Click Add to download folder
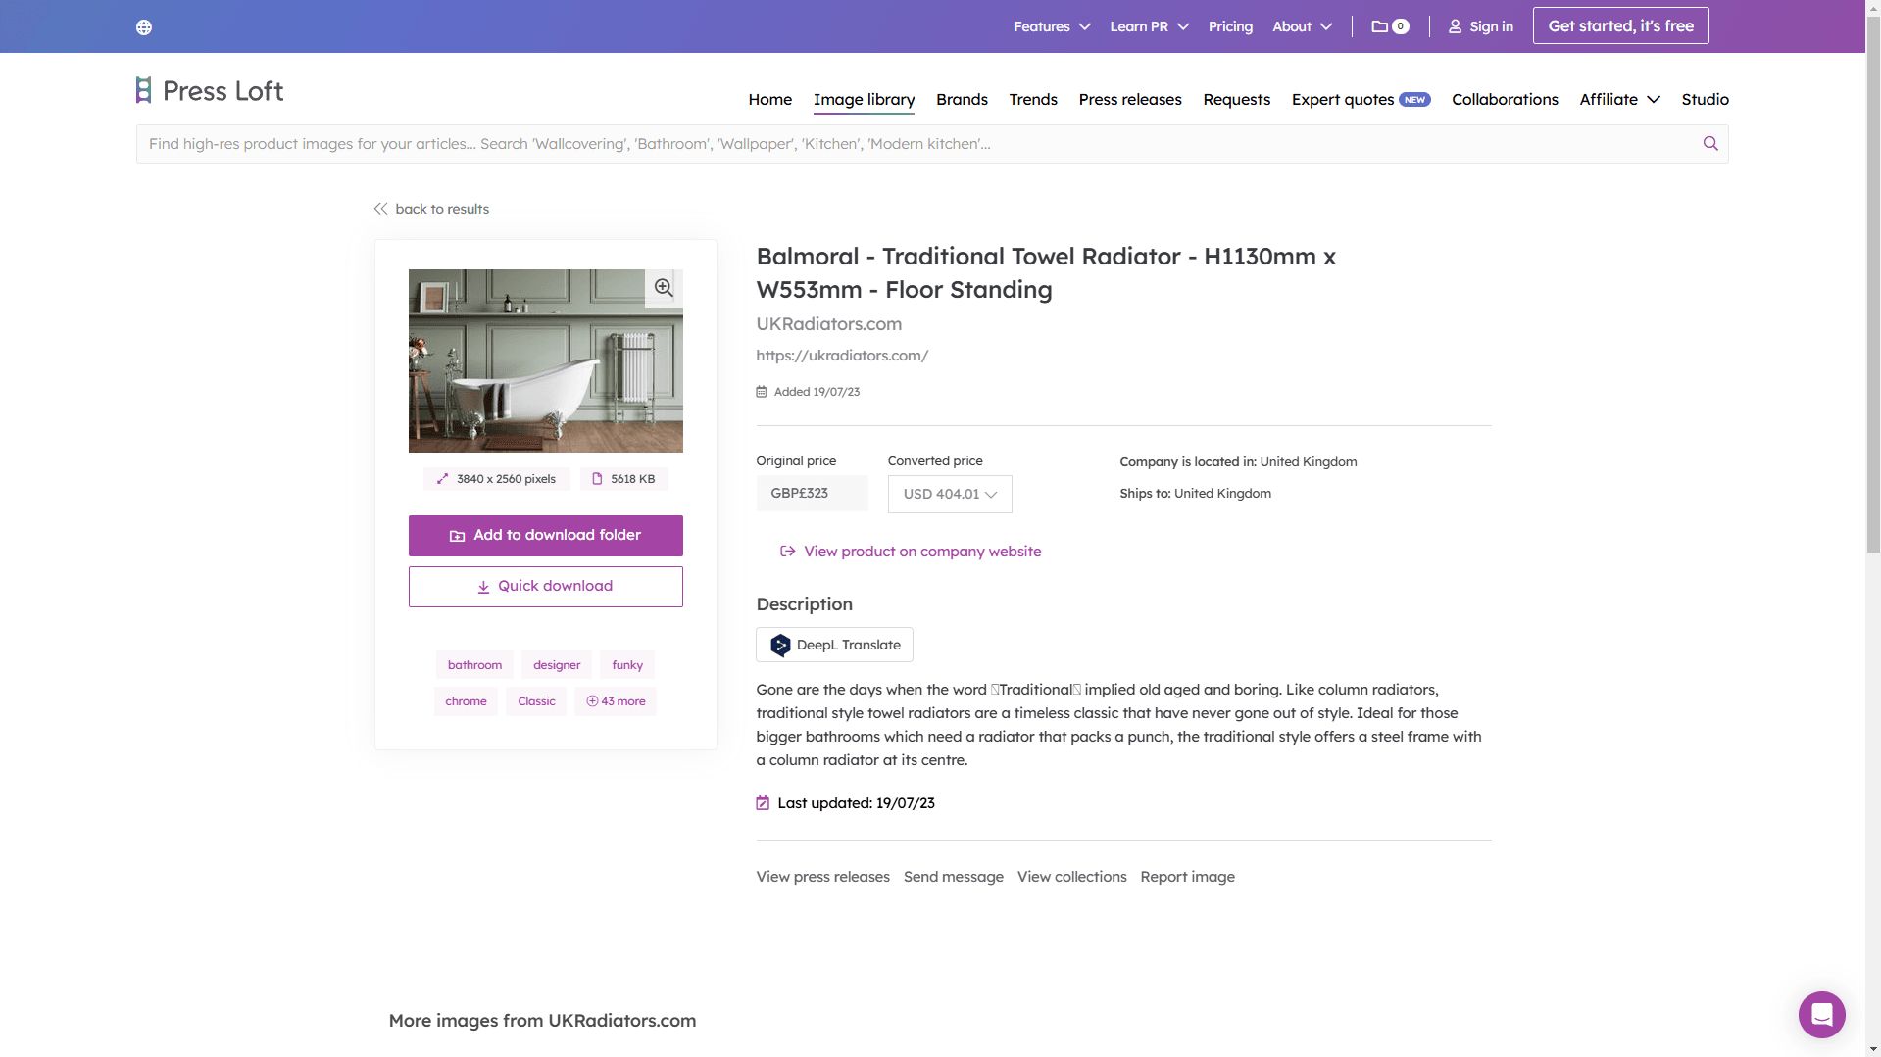Viewport: 1881px width, 1057px height. coord(545,535)
